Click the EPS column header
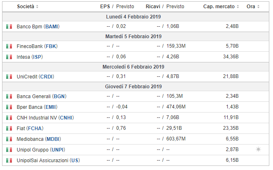This screenshot has height=170, width=273. [x=105, y=7]
